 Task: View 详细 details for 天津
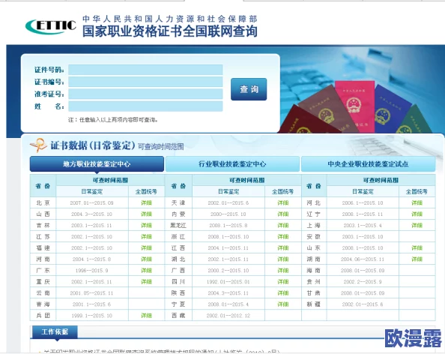coord(283,202)
